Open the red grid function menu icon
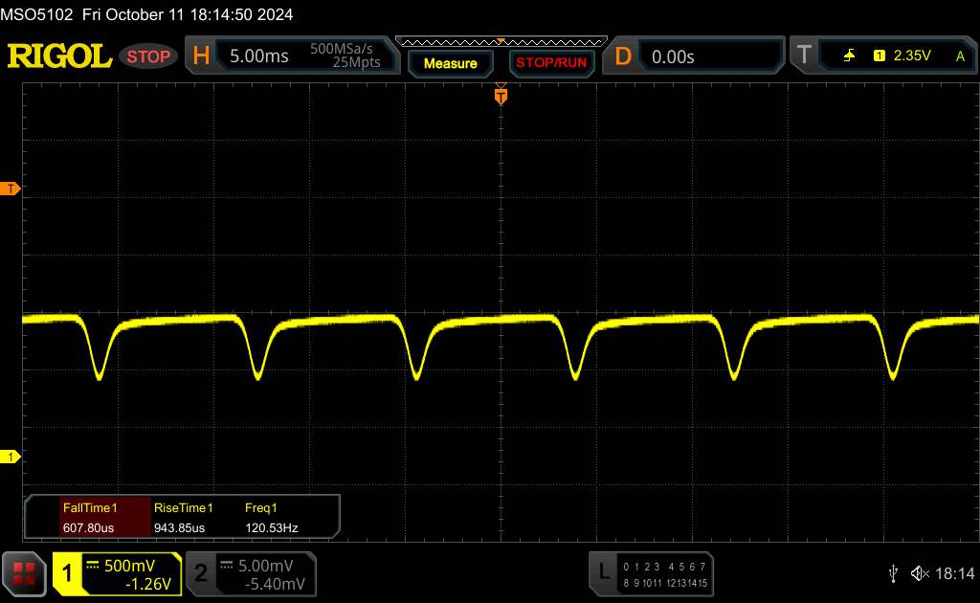The image size is (980, 603). 24,573
